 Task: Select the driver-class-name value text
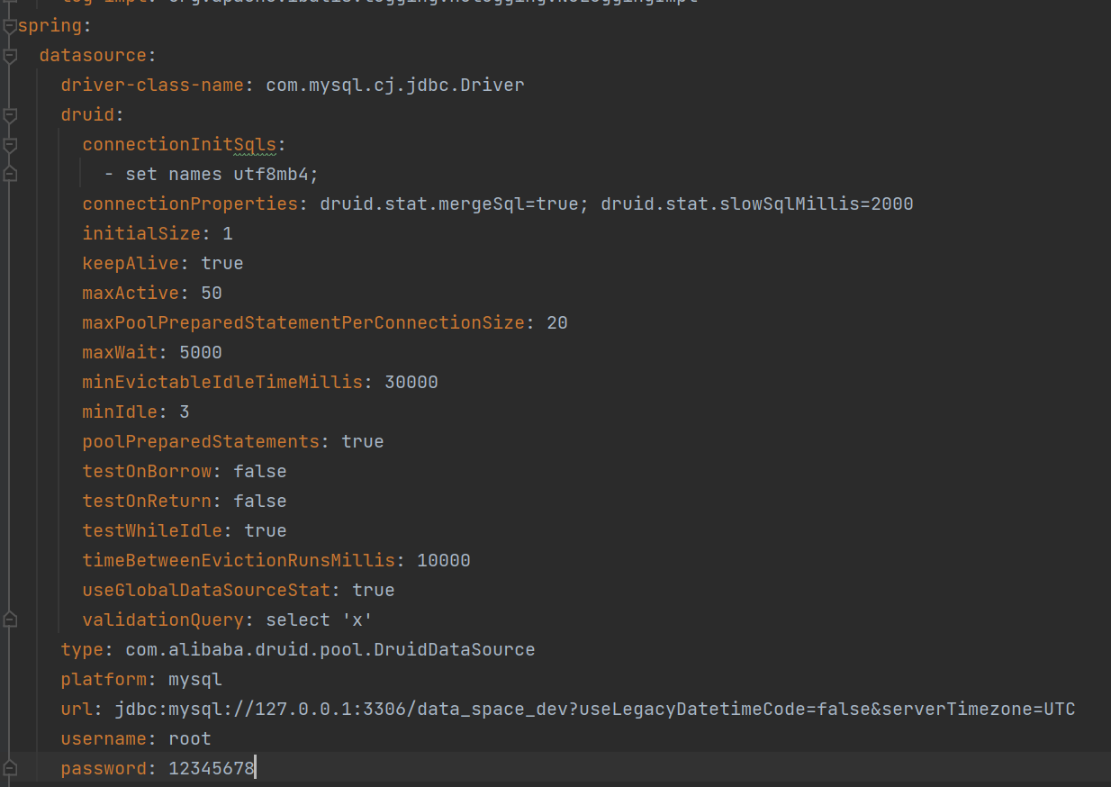click(394, 85)
